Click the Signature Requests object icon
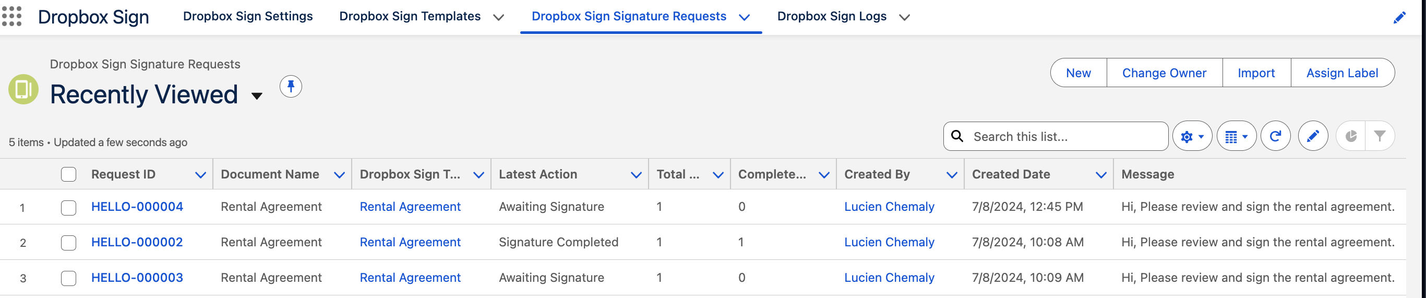Screen dimensions: 1426x298 23,89
